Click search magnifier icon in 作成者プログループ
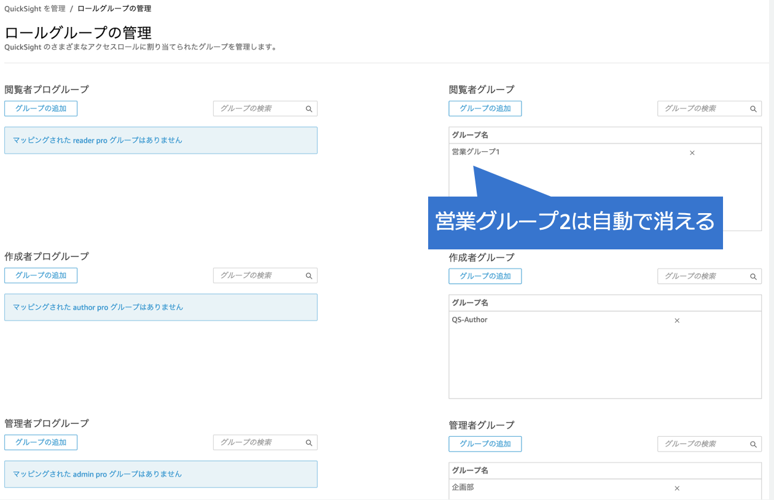This screenshot has width=774, height=500. (x=309, y=276)
